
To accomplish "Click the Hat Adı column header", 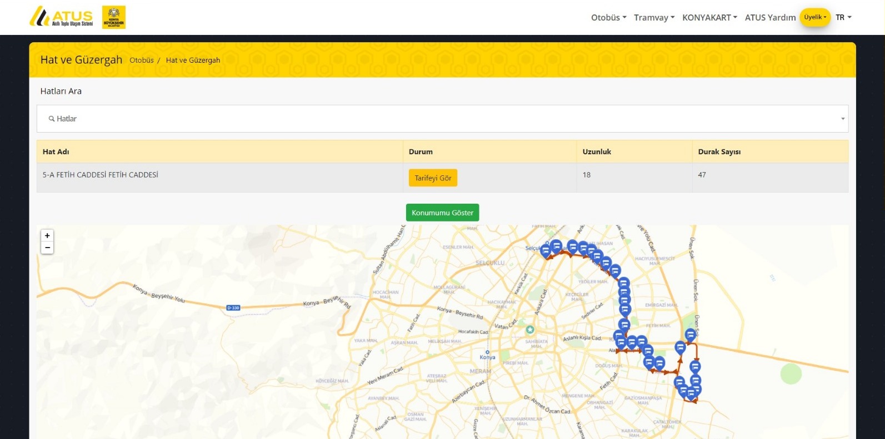I will tap(56, 152).
